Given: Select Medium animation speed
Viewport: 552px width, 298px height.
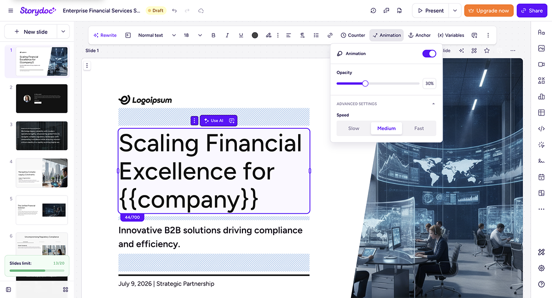Looking at the screenshot, I should (386, 128).
